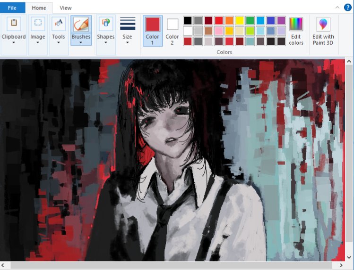Switch to the Home tab

tap(39, 8)
